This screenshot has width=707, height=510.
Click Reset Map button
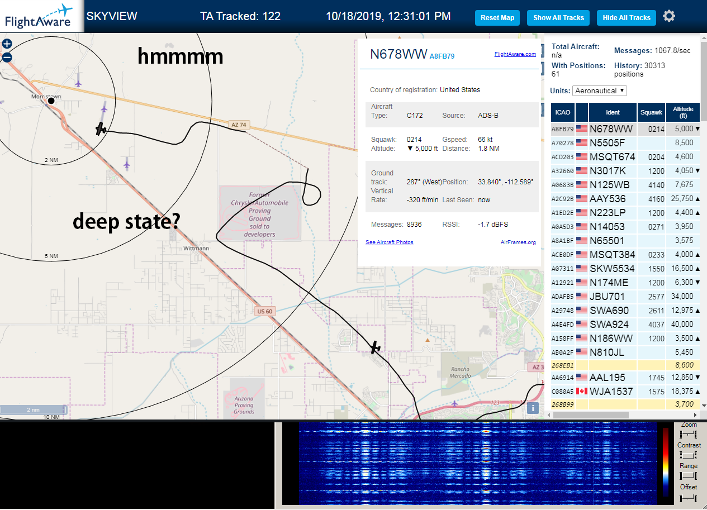click(497, 18)
